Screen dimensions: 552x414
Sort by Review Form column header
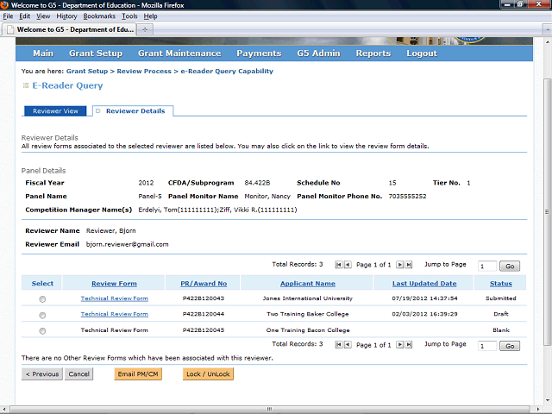[x=114, y=284]
